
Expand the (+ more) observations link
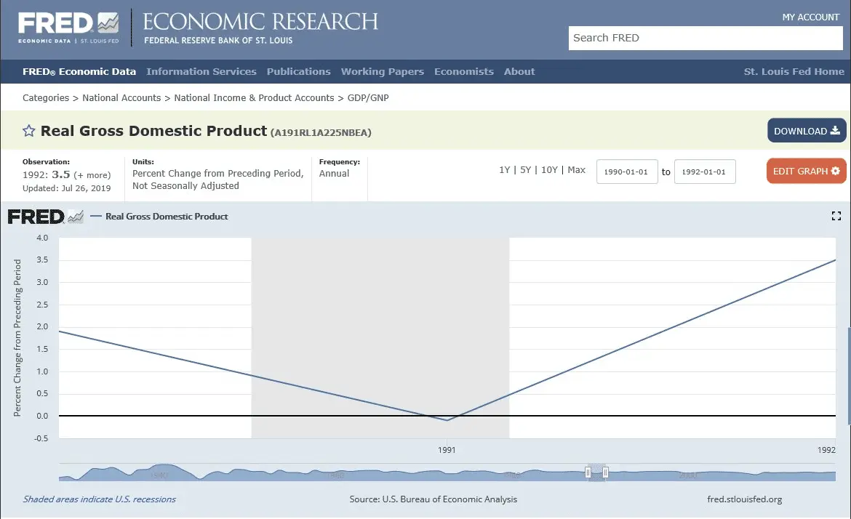(92, 175)
